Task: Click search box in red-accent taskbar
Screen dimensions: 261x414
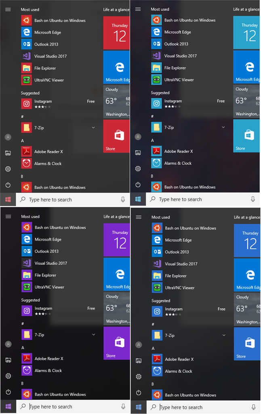Action: [73, 200]
